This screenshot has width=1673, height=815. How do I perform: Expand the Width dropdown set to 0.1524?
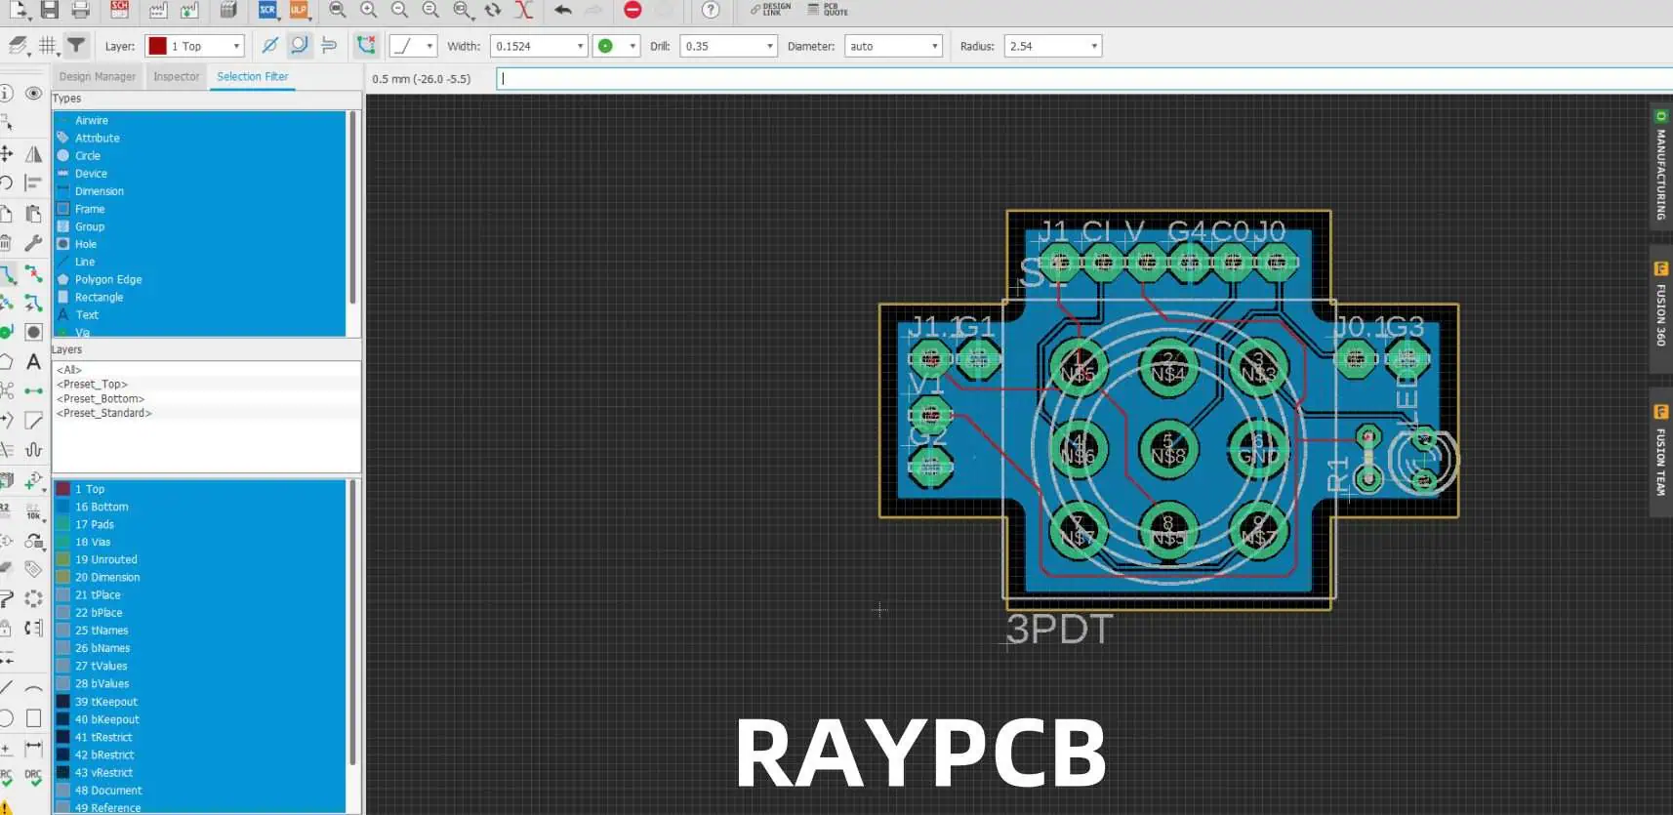point(580,46)
